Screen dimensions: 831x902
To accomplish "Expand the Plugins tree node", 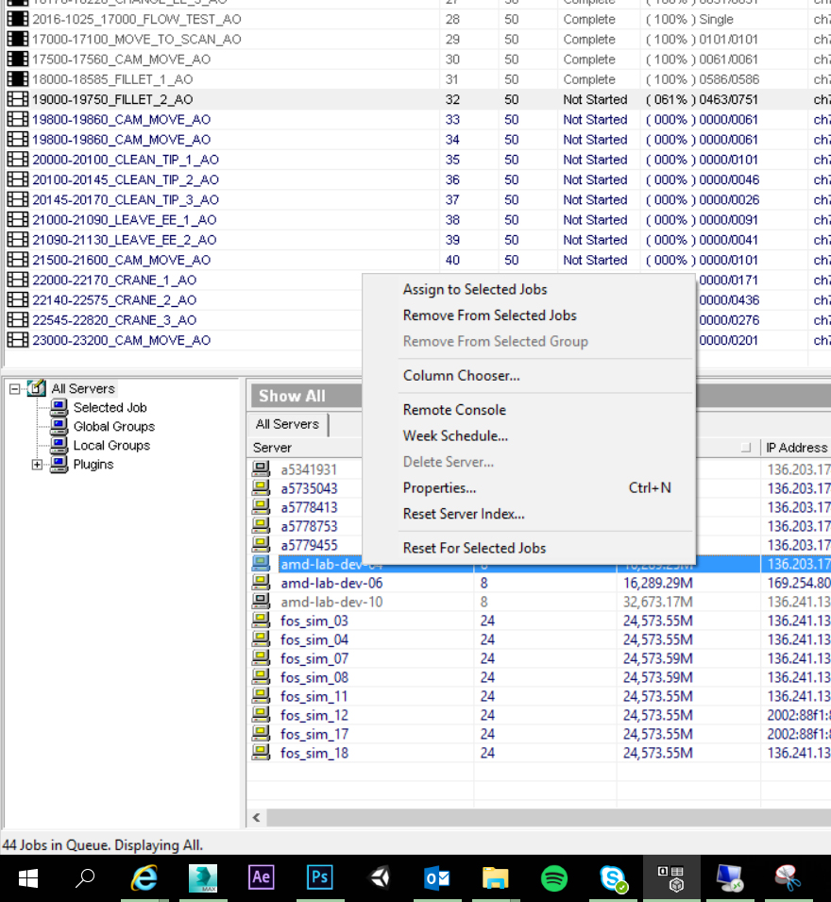I will [38, 464].
